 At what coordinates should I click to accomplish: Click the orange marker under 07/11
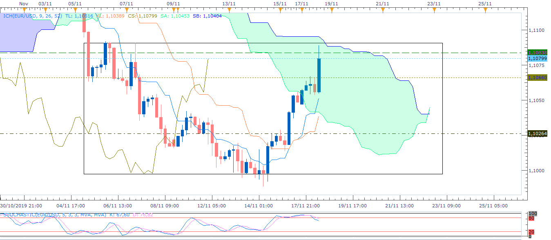[x=127, y=10]
